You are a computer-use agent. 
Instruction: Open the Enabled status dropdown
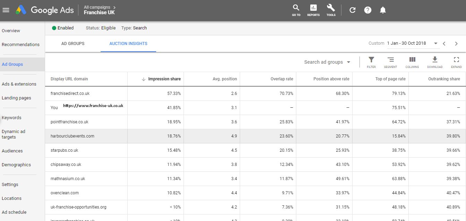(x=63, y=28)
